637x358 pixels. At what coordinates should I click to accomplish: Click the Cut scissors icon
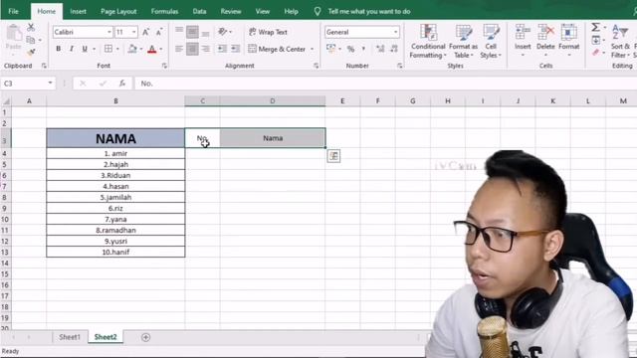pos(31,28)
